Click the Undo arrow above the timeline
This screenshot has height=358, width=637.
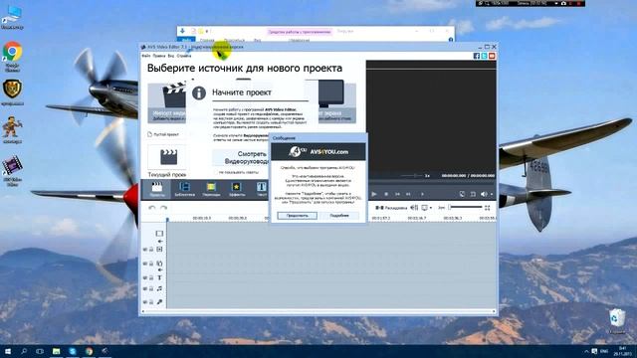click(x=152, y=208)
